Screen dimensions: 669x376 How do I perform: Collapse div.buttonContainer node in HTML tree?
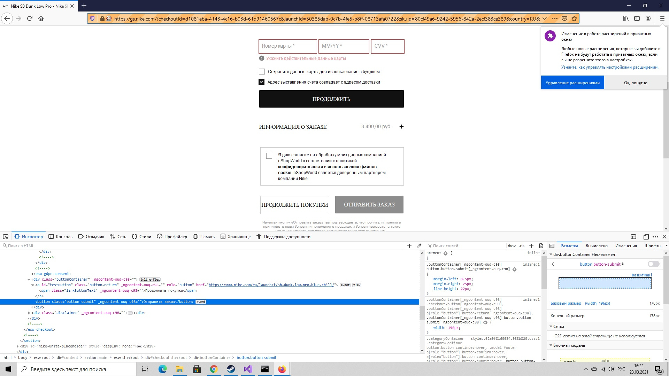click(x=29, y=280)
